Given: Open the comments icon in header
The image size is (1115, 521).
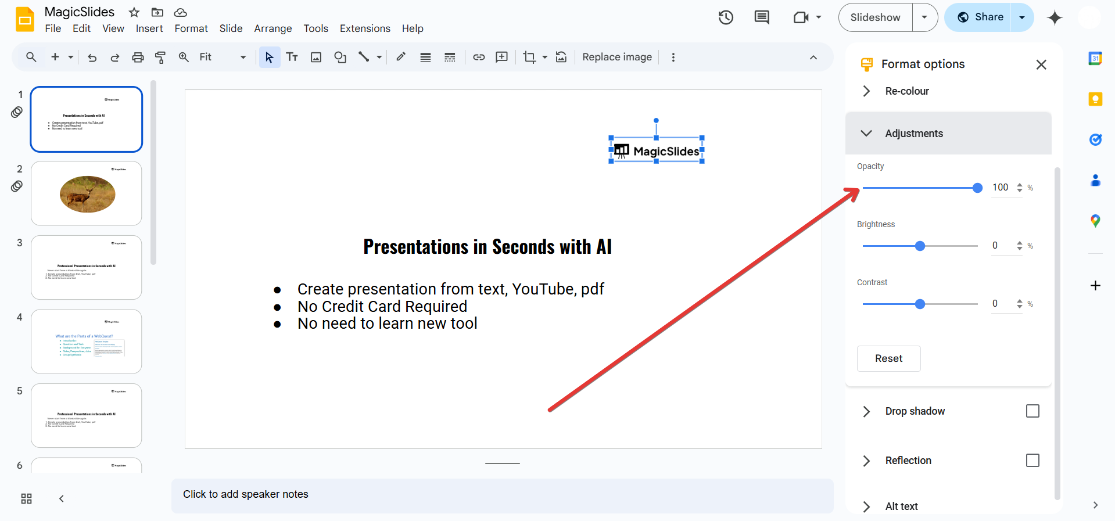Looking at the screenshot, I should click(x=761, y=17).
